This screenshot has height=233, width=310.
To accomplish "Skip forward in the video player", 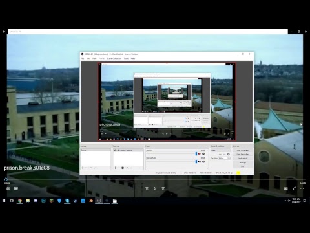I will [163, 188].
